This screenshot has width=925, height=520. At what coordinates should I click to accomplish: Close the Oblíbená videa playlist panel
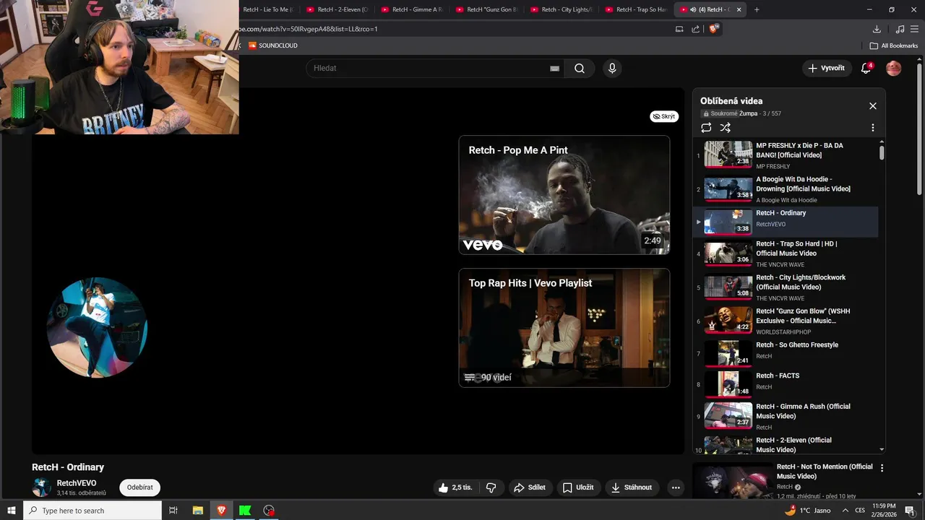[x=872, y=106]
